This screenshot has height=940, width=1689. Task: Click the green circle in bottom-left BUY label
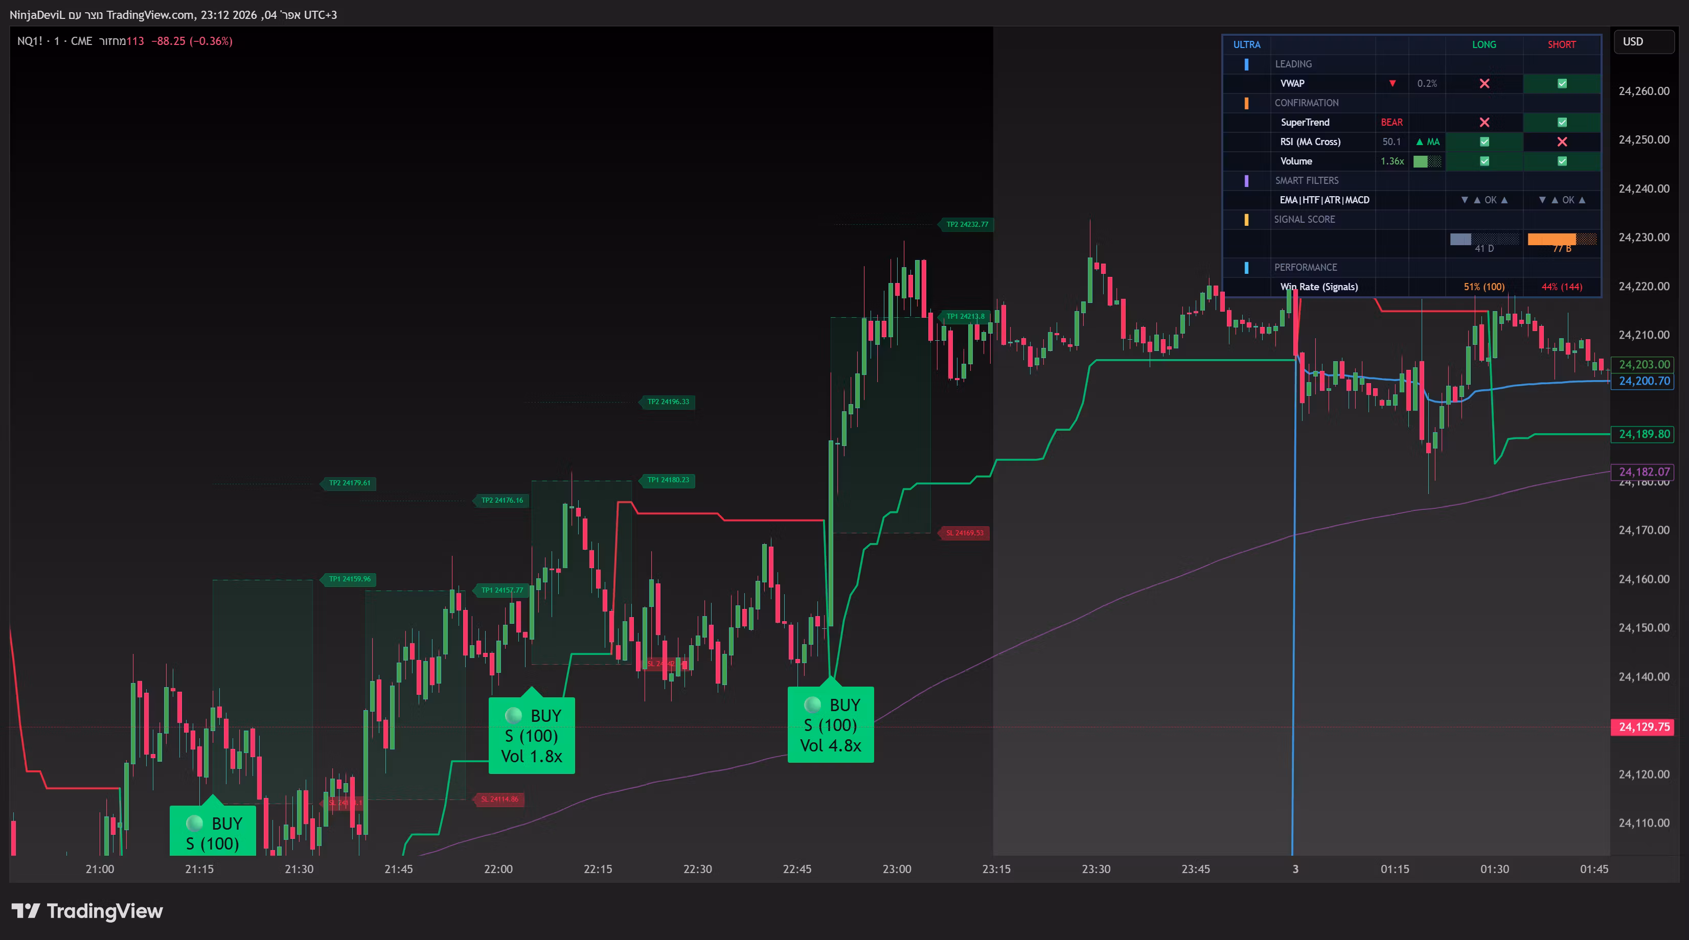tap(194, 824)
